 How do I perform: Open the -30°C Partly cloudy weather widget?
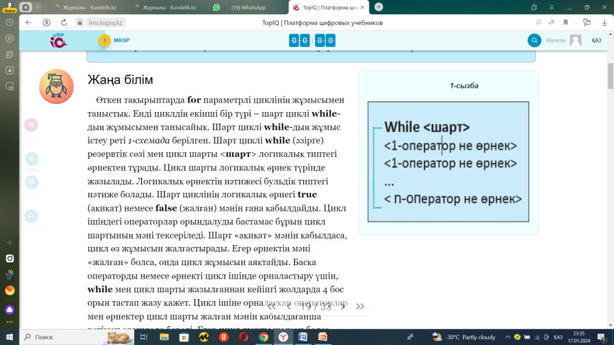click(464, 337)
